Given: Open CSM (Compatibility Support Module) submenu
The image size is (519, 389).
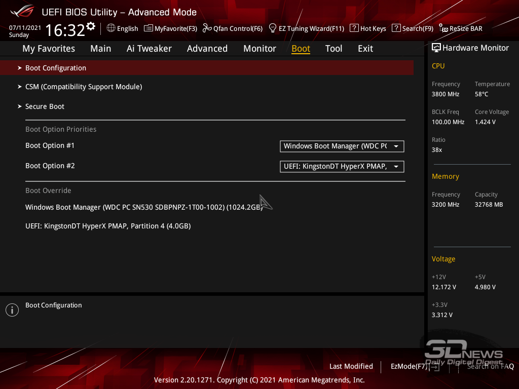Looking at the screenshot, I should click(84, 87).
